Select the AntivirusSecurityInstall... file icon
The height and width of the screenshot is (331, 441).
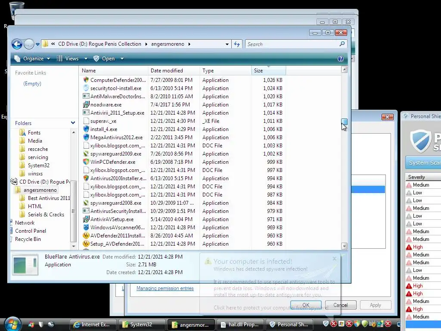(x=86, y=211)
